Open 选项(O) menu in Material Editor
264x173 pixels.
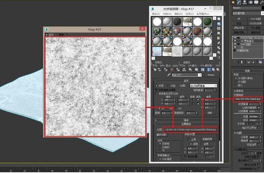point(190,14)
